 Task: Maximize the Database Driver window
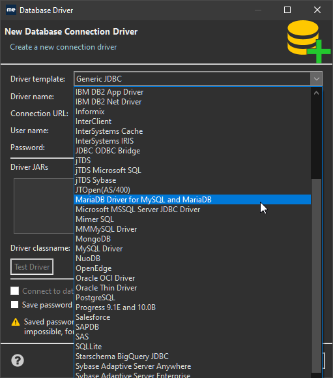(x=287, y=10)
